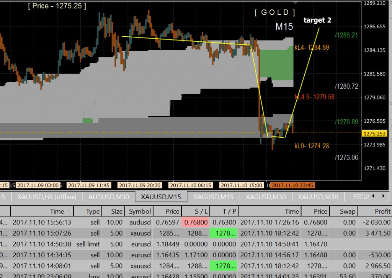Open the XAGUSD,M30 chart tab
392x278 pixels.
266,197
